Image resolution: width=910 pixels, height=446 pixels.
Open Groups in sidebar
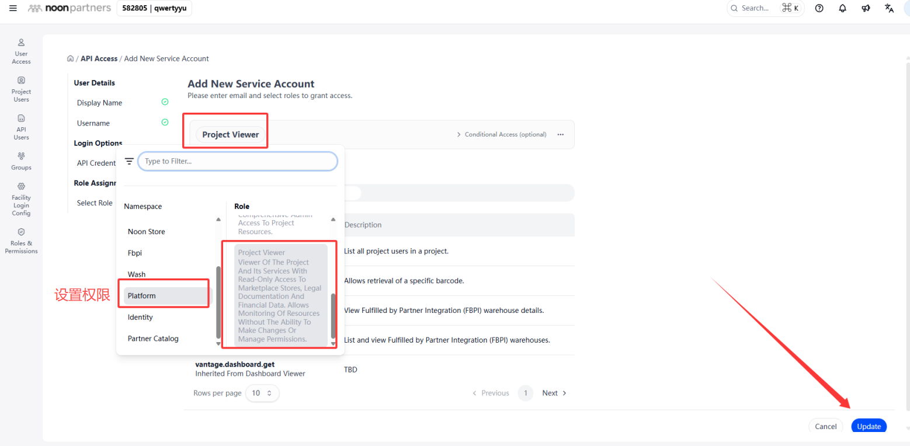tap(21, 161)
